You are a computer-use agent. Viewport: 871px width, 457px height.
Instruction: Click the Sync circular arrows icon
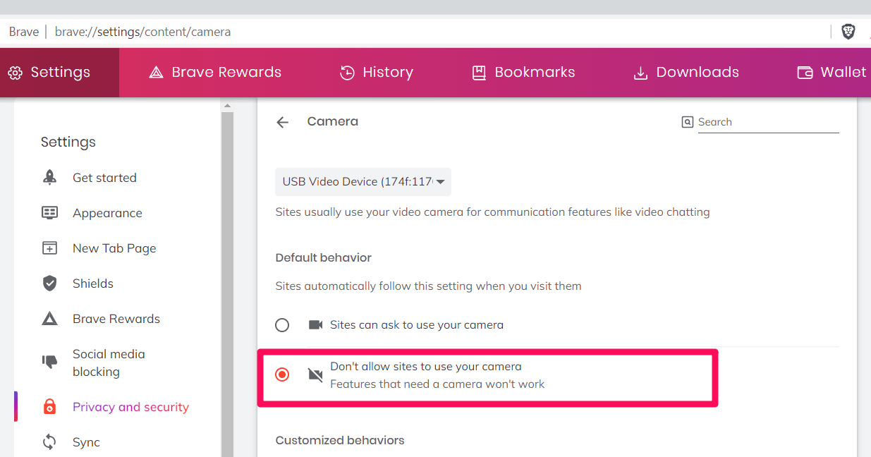click(x=49, y=442)
